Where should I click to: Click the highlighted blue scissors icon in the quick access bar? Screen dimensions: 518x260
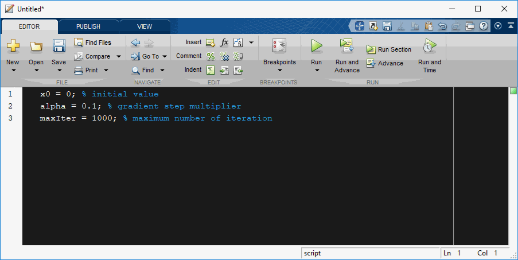tap(360, 26)
